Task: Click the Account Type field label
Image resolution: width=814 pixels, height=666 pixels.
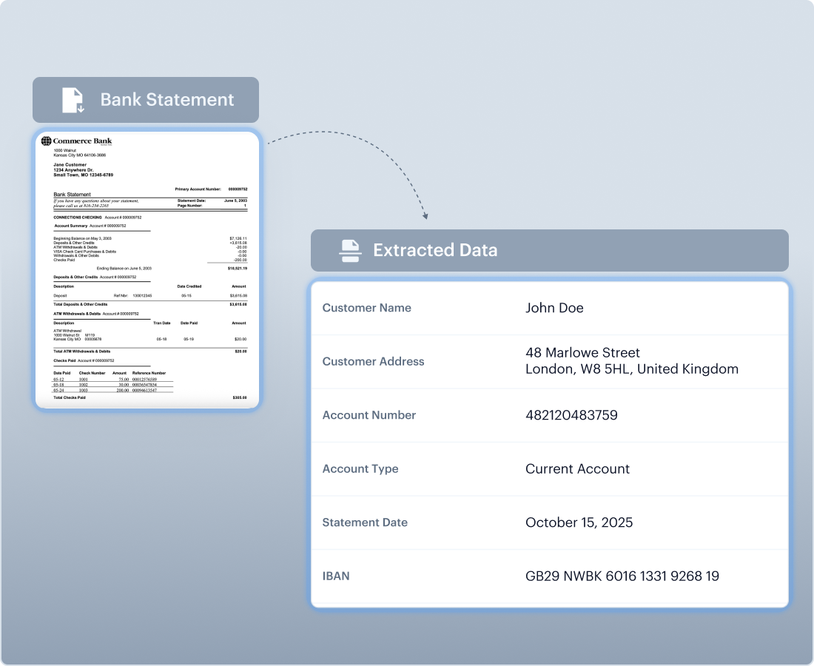Action: [360, 468]
